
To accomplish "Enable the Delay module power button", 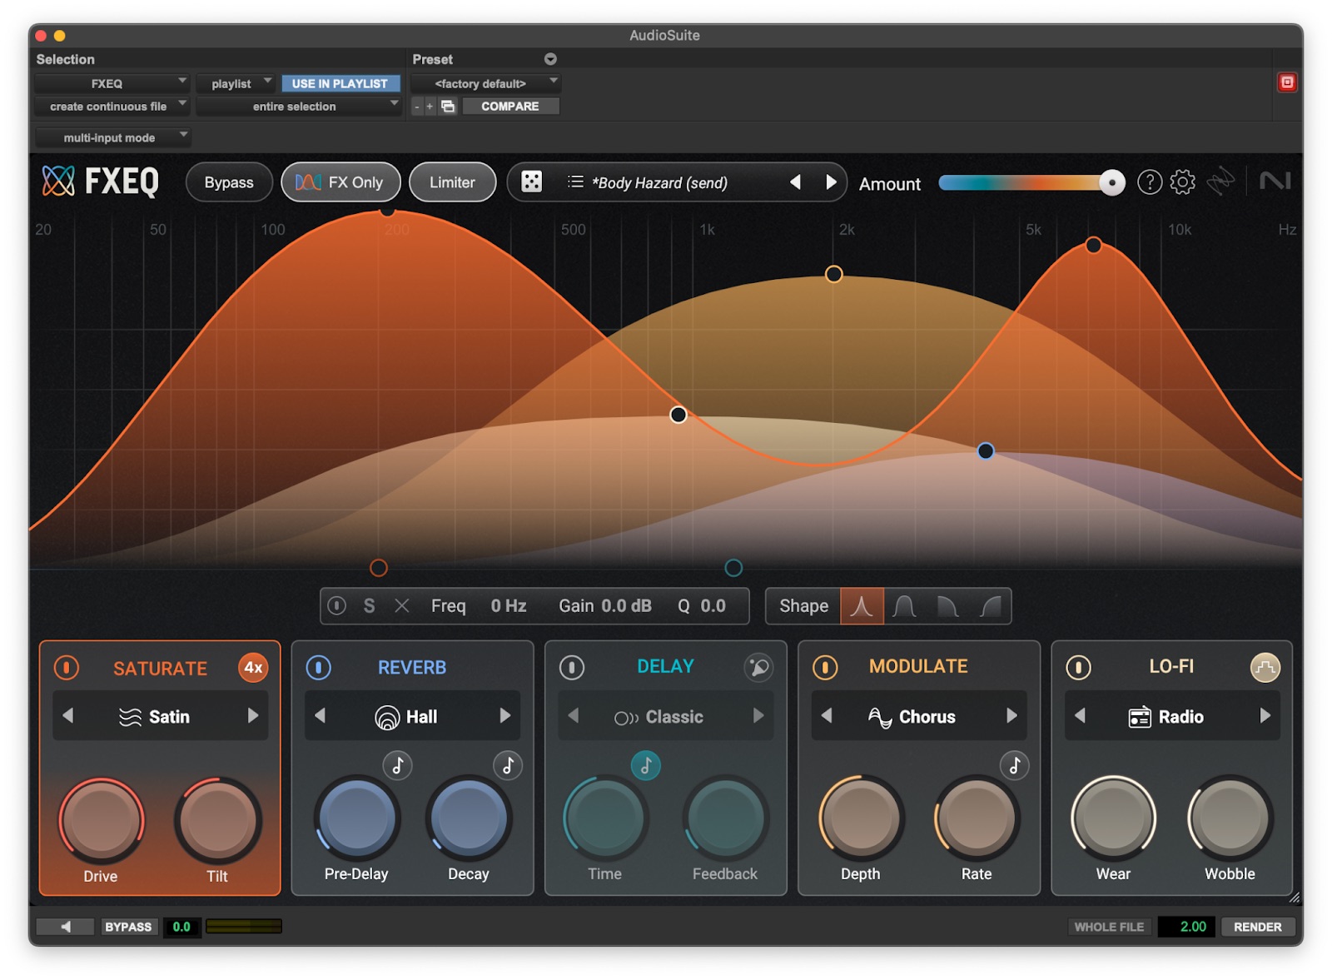I will point(572,667).
